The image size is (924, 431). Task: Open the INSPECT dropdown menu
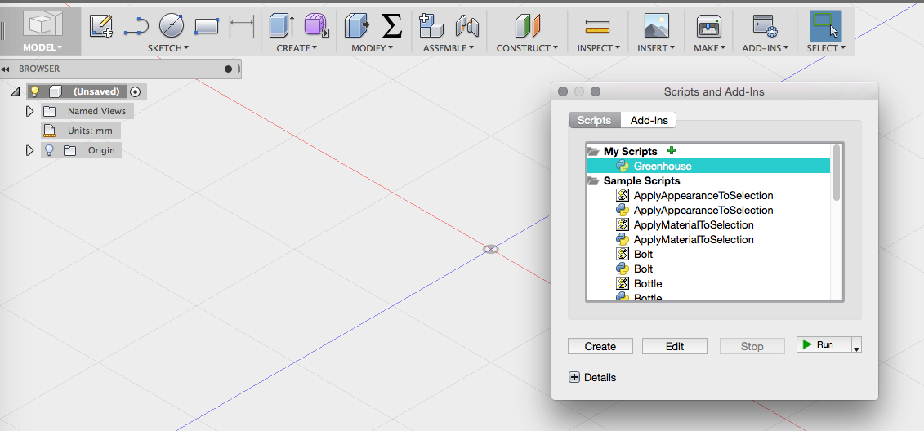click(598, 48)
